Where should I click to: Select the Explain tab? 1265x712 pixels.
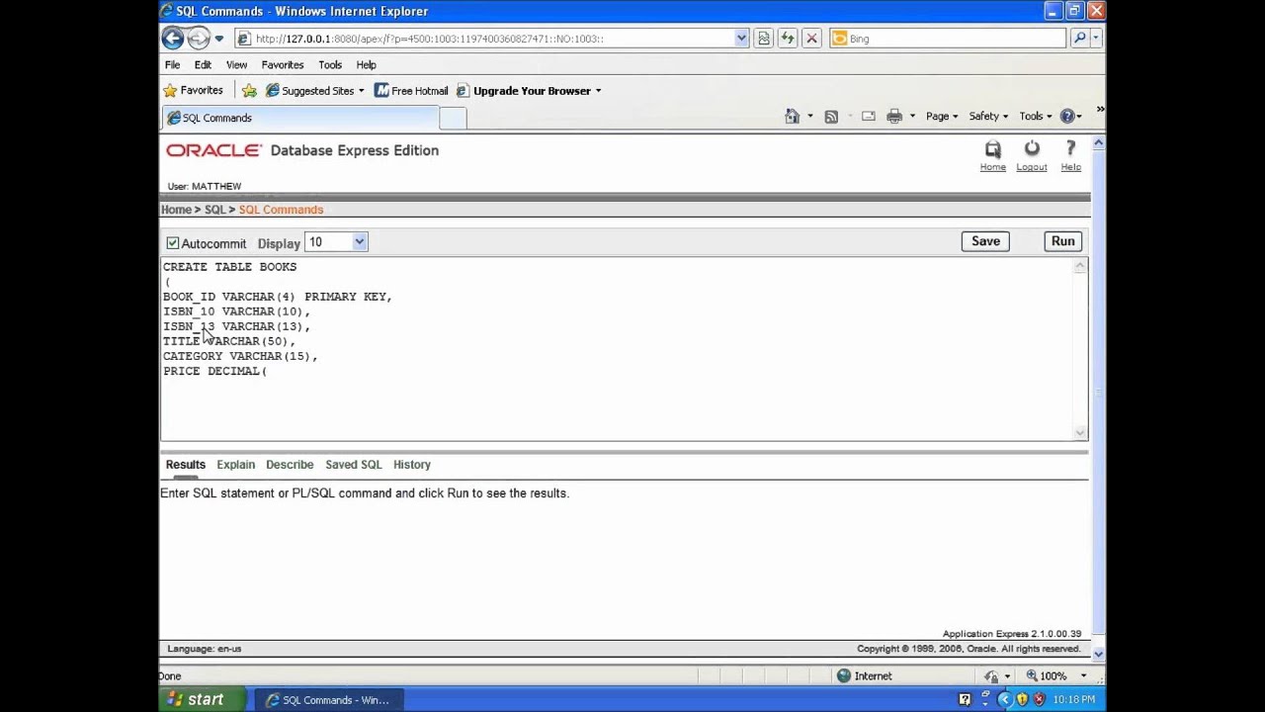236,465
